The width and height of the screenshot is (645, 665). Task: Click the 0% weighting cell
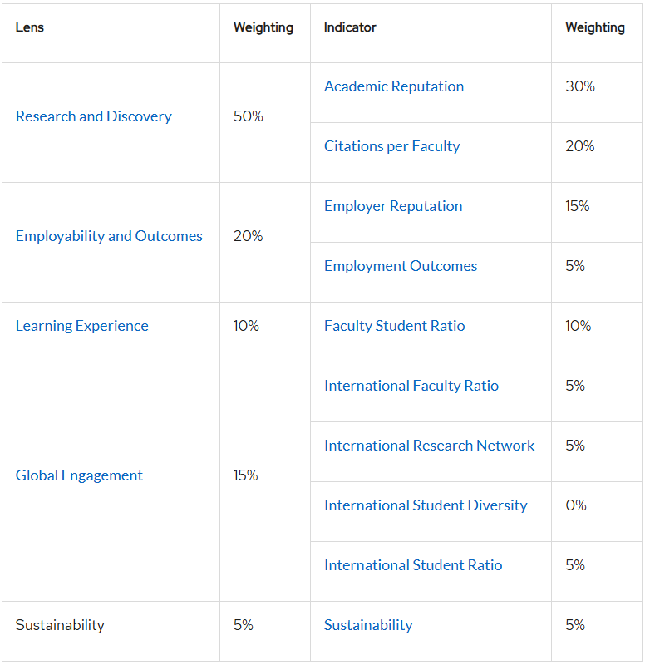pyautogui.click(x=576, y=505)
